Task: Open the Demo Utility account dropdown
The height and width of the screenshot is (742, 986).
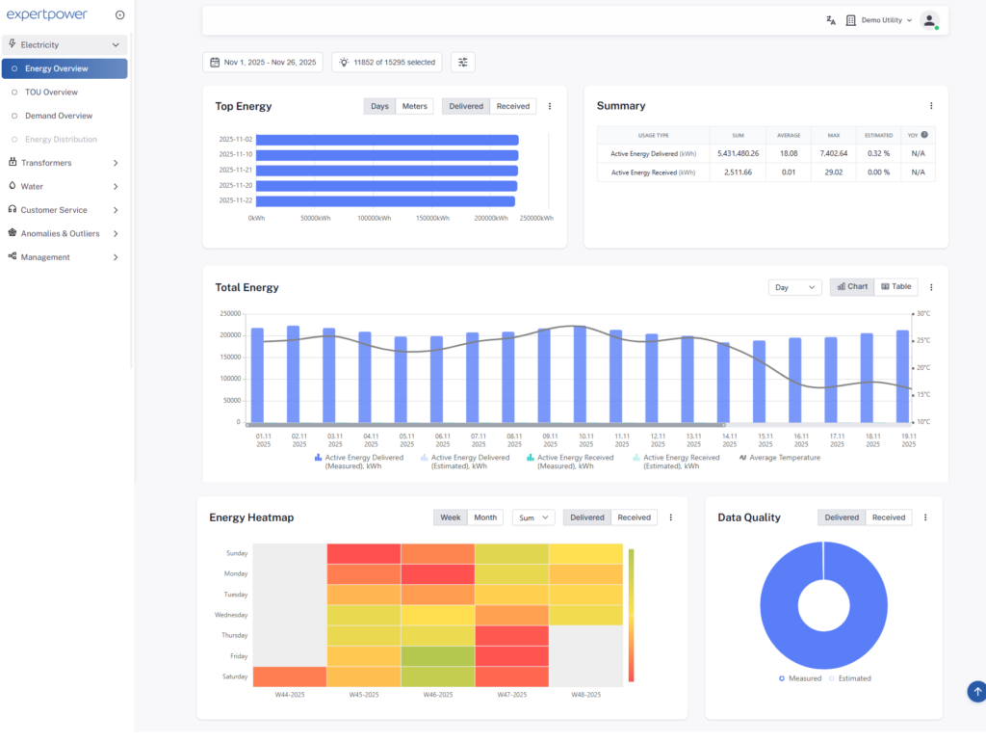Action: point(886,20)
